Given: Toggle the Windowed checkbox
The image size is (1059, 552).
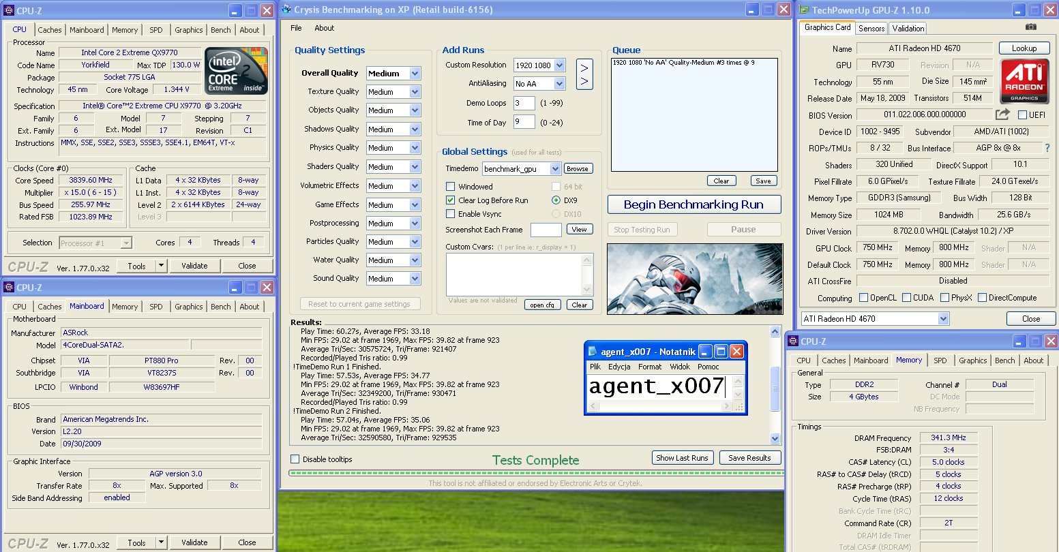Looking at the screenshot, I should click(x=450, y=186).
